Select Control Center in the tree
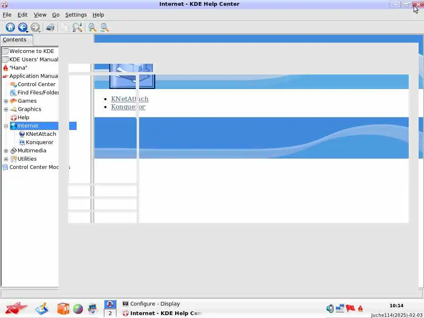This screenshot has width=424, height=318. 36,84
